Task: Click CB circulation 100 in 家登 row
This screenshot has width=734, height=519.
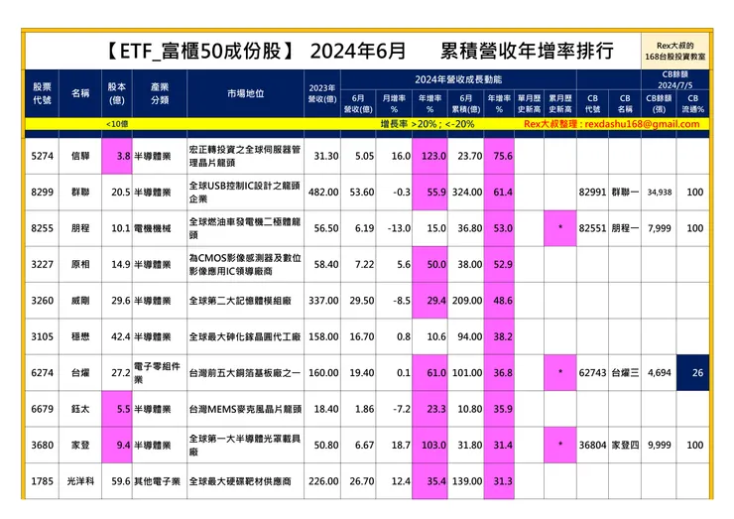Action: click(x=692, y=445)
